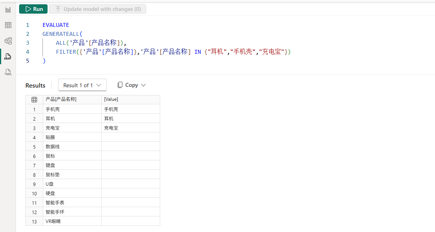435x232 pixels.
Task: Select Value cell containing 充电宝
Action: 131,128
